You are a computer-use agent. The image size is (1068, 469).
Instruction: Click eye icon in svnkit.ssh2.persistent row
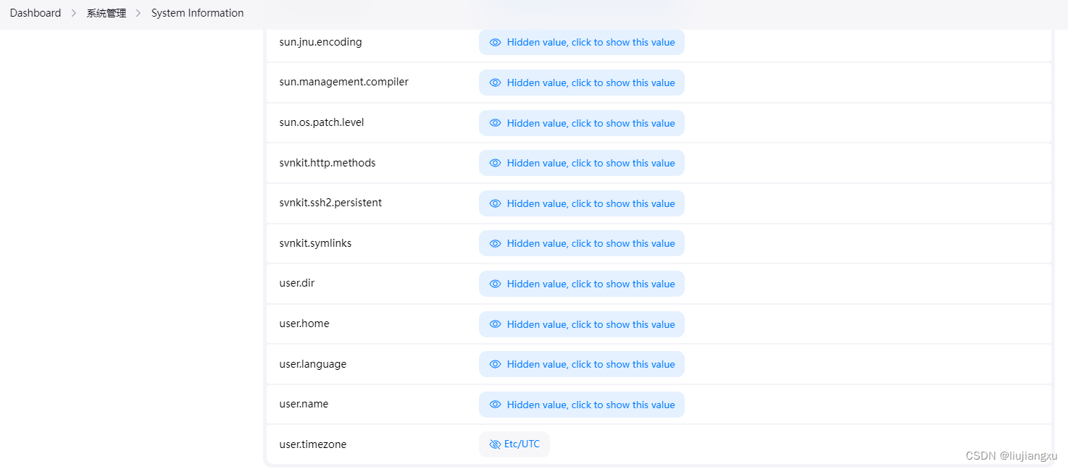tap(496, 203)
